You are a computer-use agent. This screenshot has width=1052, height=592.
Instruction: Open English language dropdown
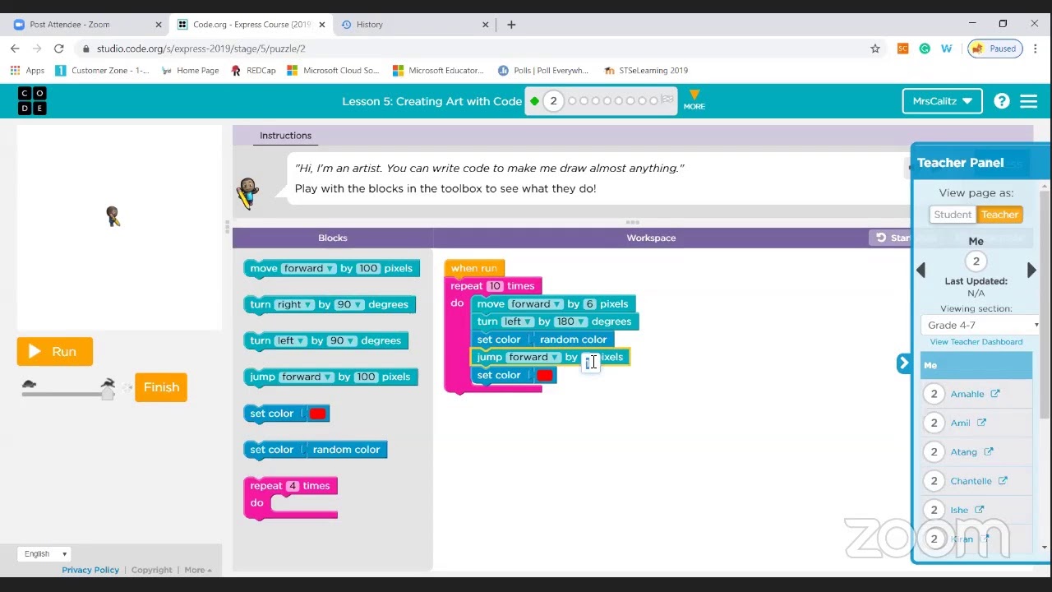[x=44, y=554]
